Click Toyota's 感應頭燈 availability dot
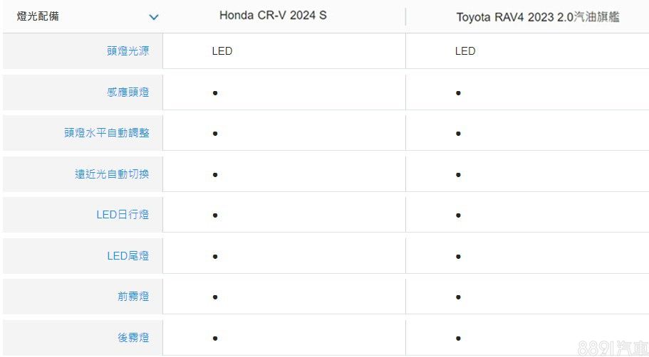This screenshot has width=649, height=357. coord(458,93)
